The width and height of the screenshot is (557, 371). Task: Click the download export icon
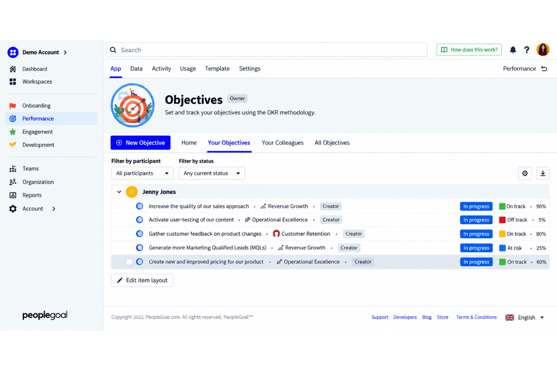pyautogui.click(x=543, y=173)
